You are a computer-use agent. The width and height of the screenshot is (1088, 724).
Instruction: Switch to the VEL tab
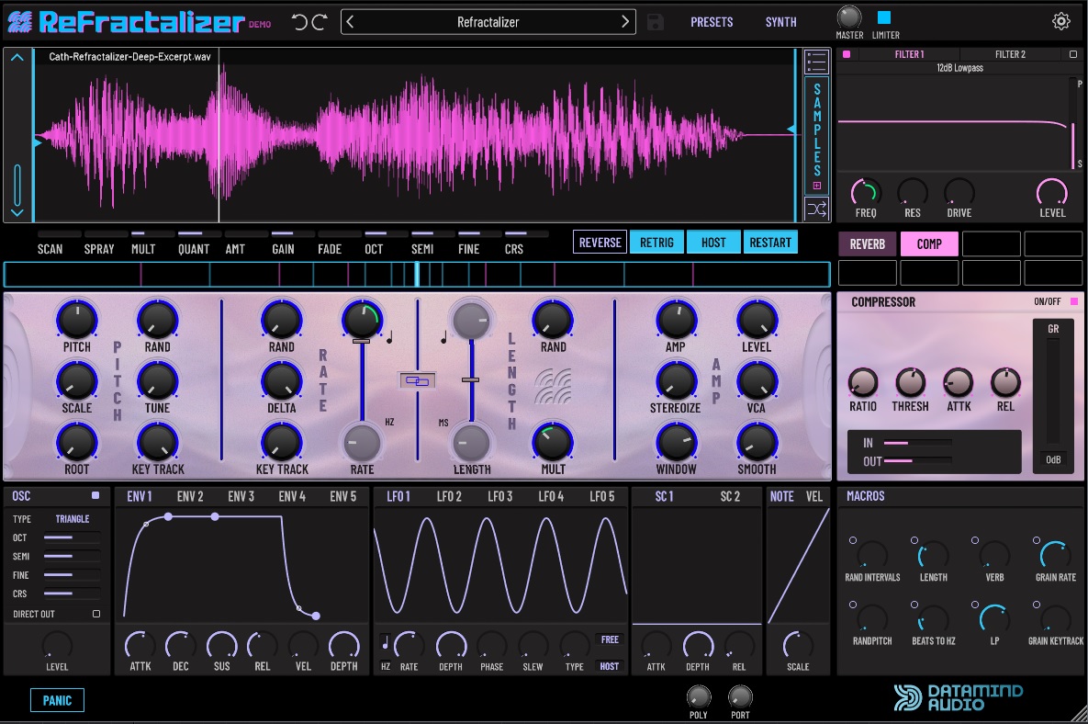click(813, 496)
